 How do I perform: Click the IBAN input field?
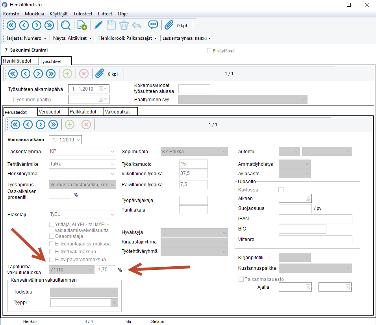[315, 219]
